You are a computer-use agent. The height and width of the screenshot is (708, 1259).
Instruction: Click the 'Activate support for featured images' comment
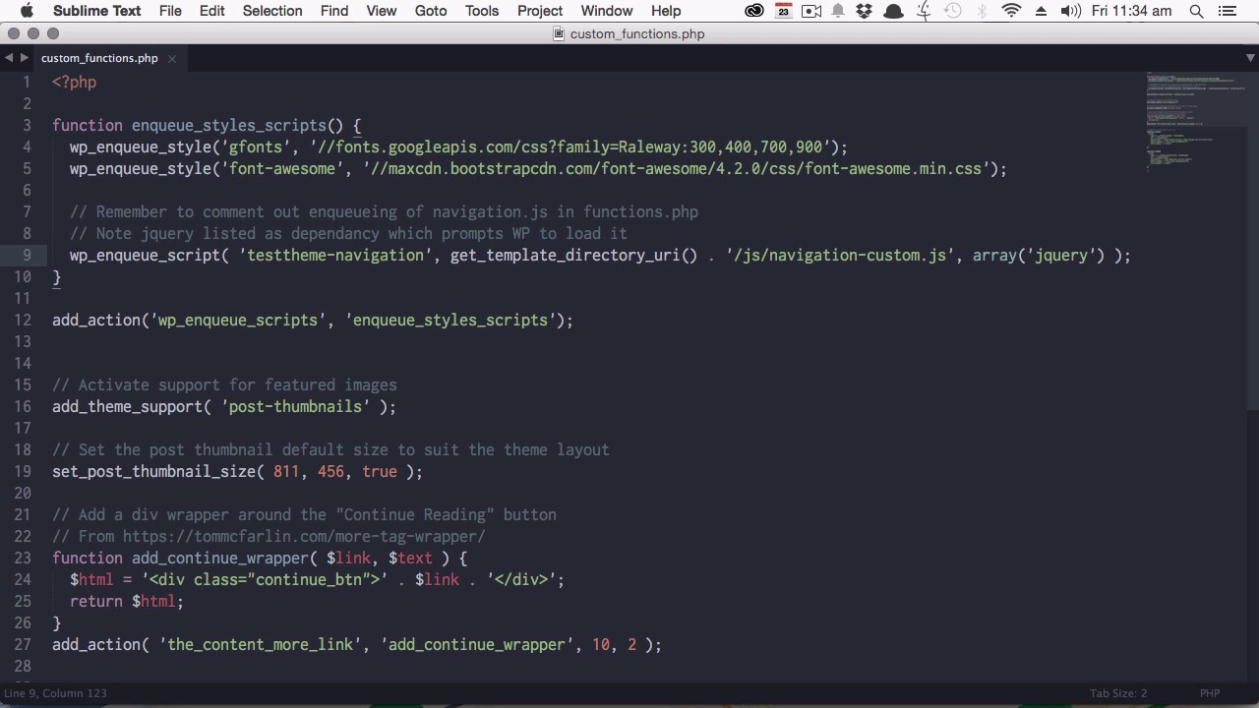(x=224, y=385)
